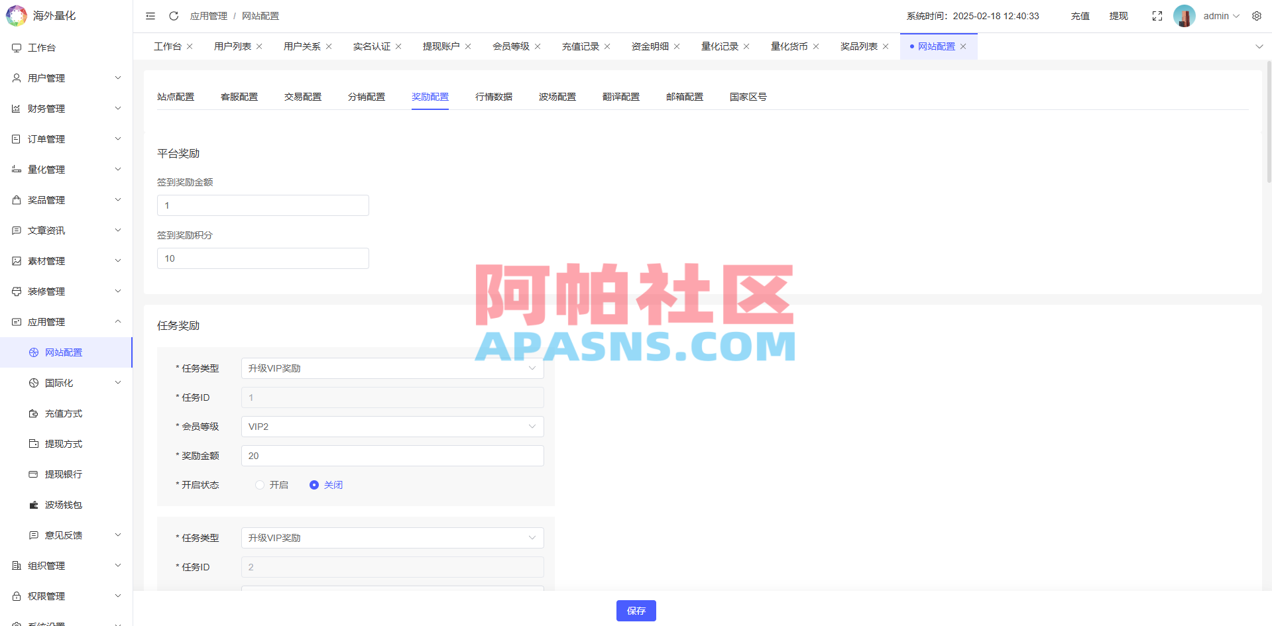This screenshot has height=626, width=1272.
Task: Click the 保存 button
Action: 635,610
